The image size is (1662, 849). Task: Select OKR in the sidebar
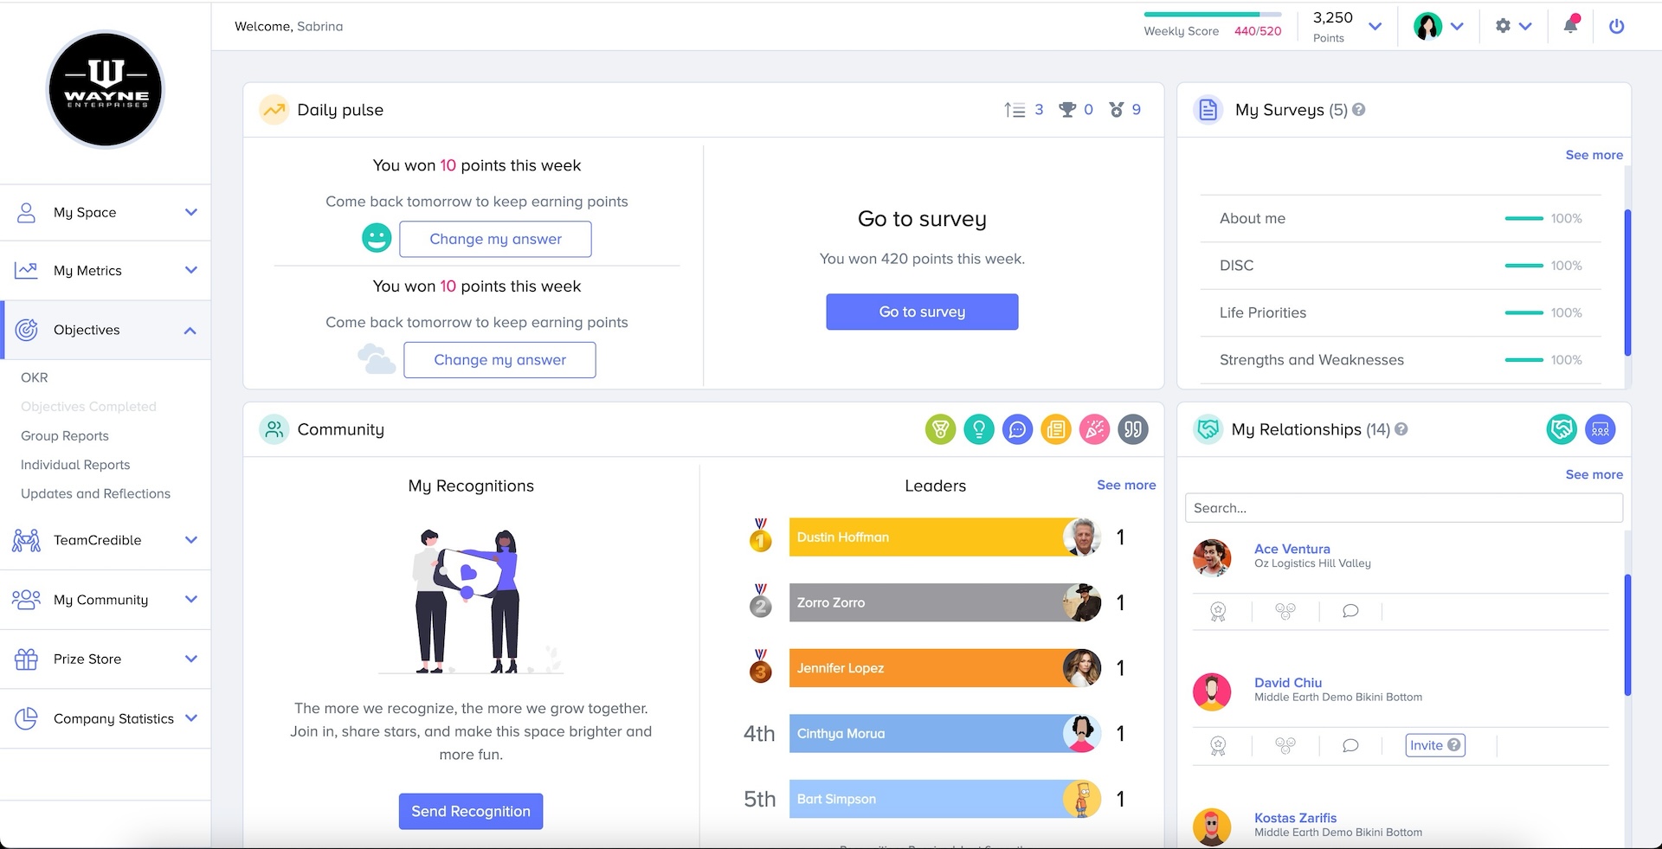(x=35, y=377)
